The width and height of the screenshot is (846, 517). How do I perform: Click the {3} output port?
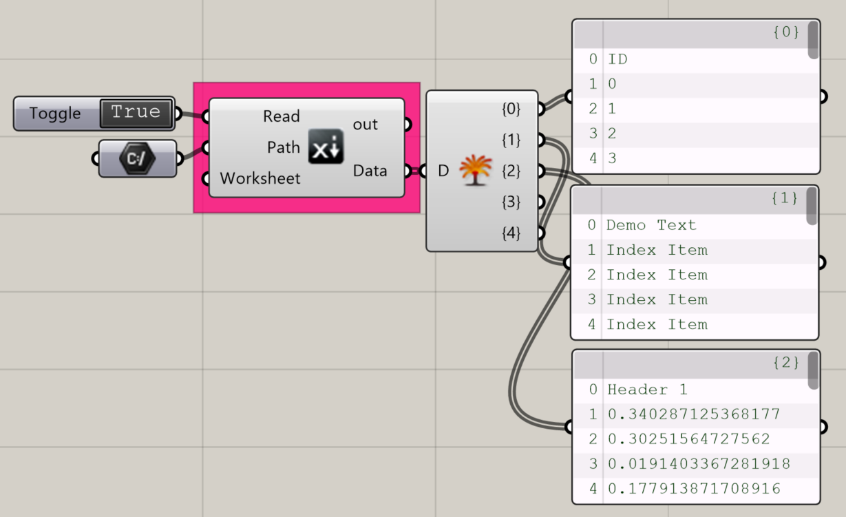(541, 202)
